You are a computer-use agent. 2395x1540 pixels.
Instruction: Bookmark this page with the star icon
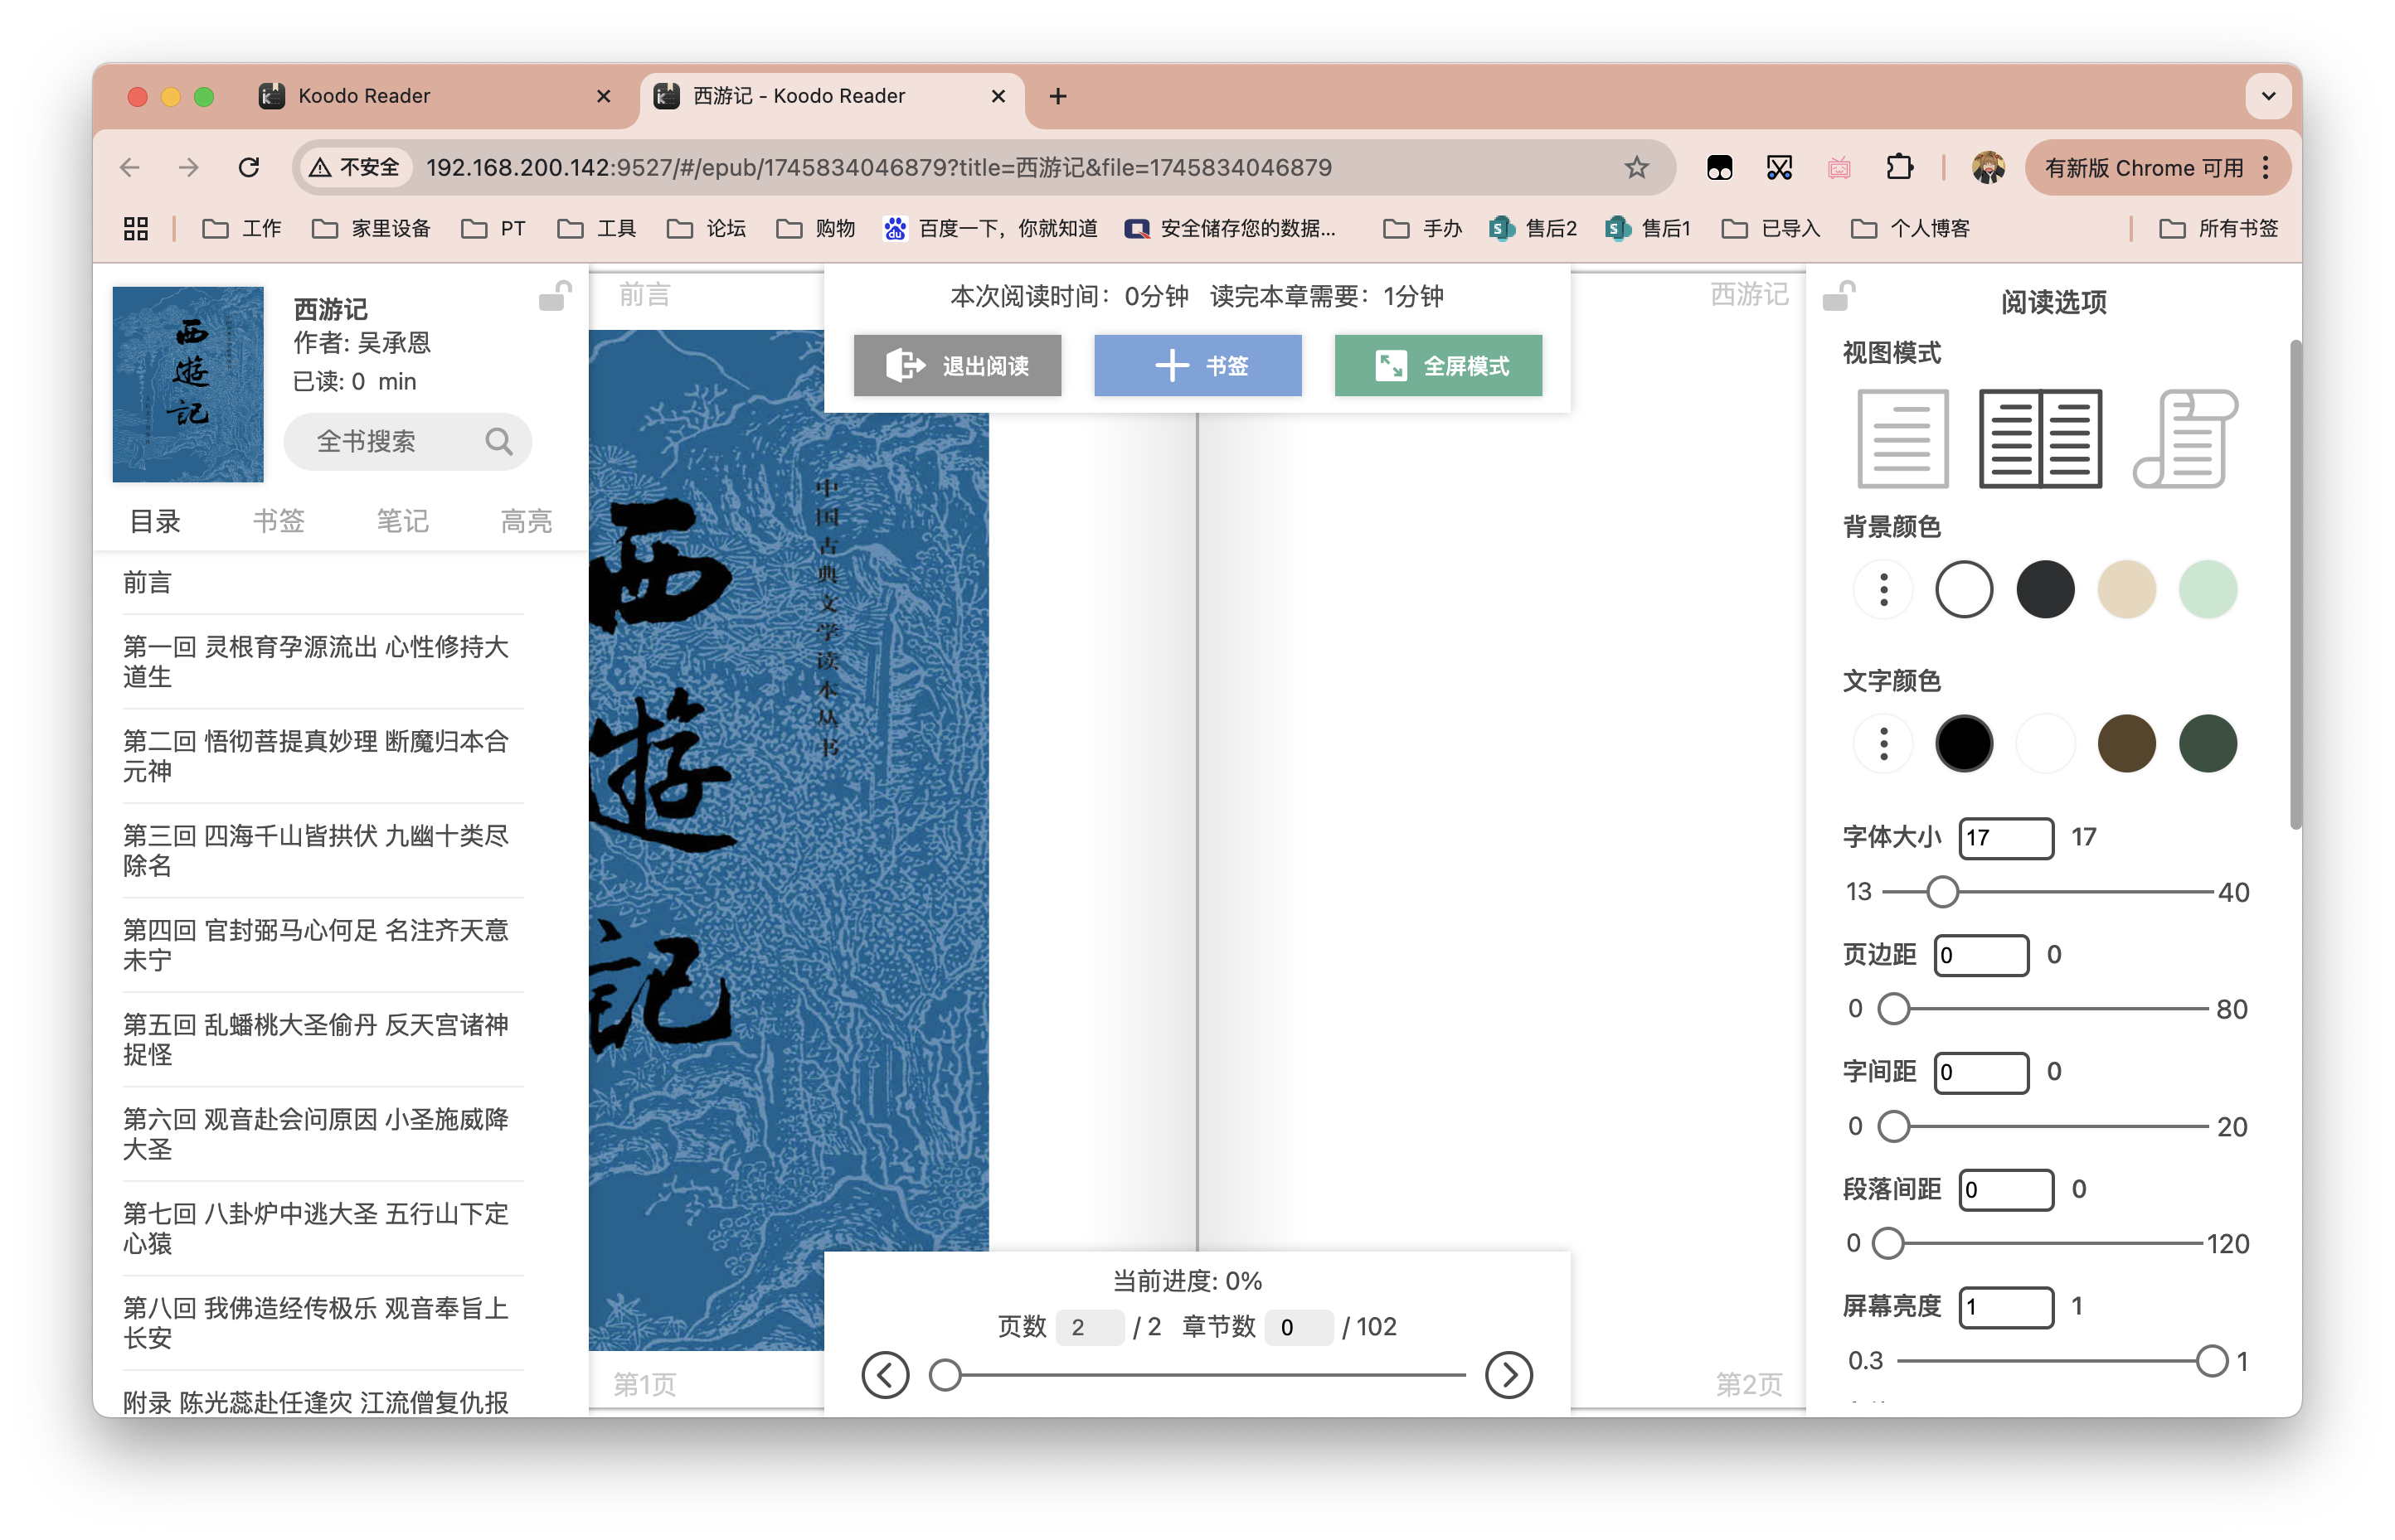pos(1635,167)
